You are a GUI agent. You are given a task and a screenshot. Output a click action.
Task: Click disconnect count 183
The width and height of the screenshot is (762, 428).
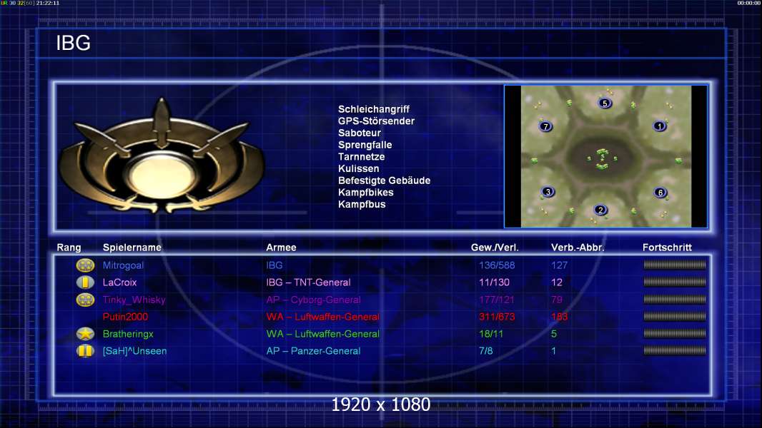pos(560,317)
